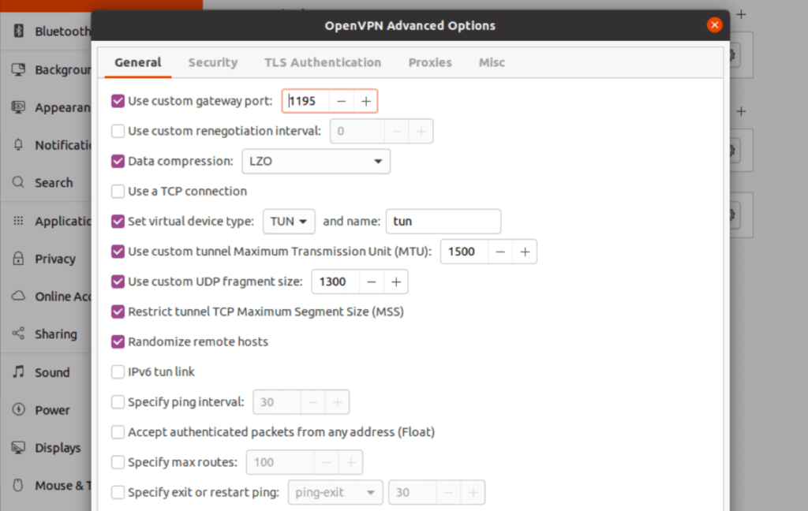Viewport: 808px width, 511px height.
Task: Click the Notifications bell icon
Action: pos(18,145)
